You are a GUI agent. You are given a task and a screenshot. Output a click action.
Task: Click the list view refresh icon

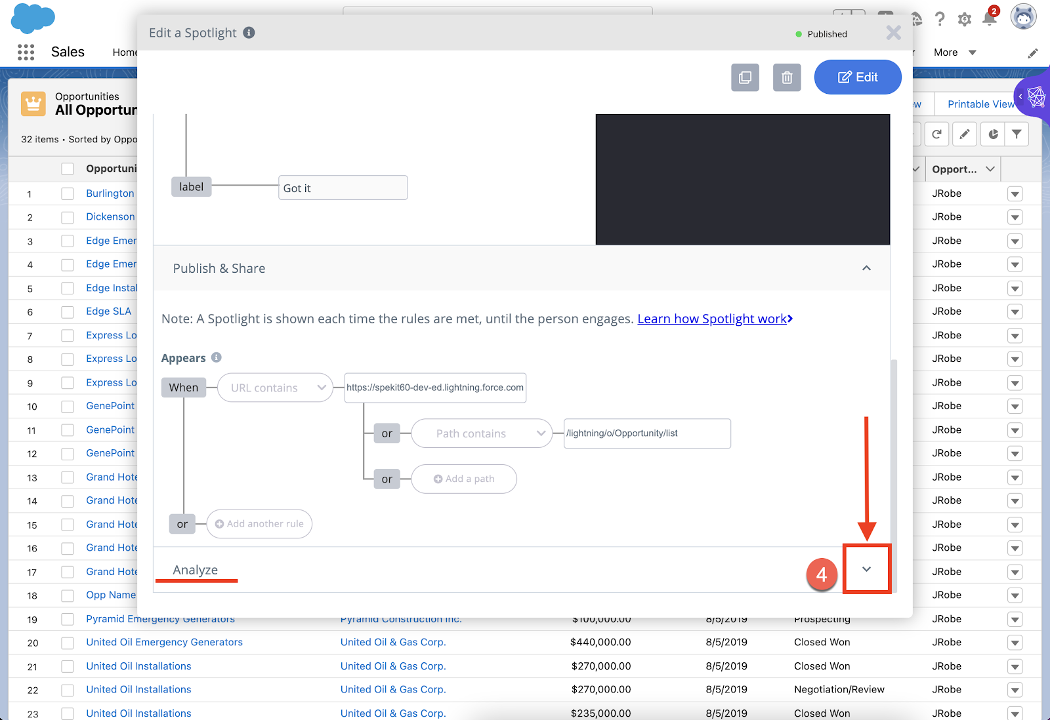[x=936, y=134]
